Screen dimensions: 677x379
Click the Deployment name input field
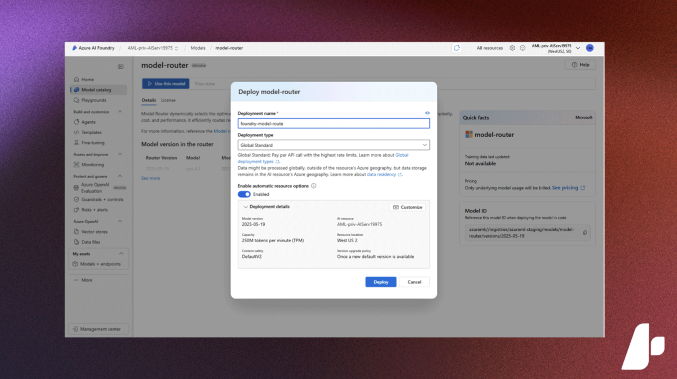pyautogui.click(x=334, y=123)
